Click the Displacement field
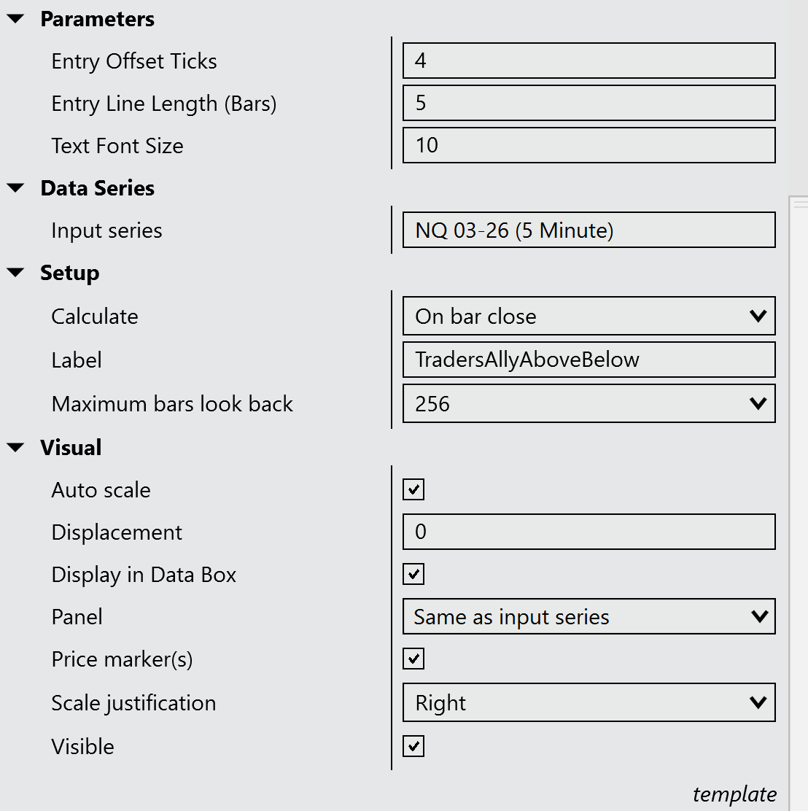 [588, 532]
